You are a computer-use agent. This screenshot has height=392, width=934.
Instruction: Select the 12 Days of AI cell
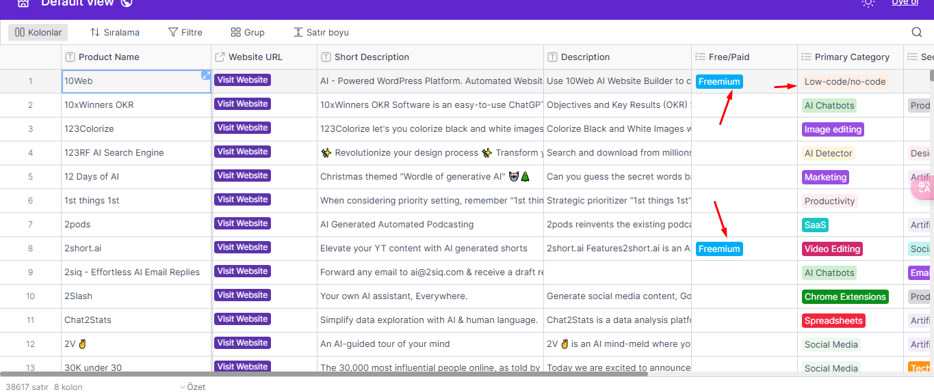[136, 176]
